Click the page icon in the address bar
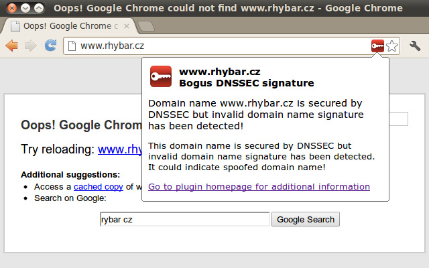The image size is (429, 268). (72, 46)
